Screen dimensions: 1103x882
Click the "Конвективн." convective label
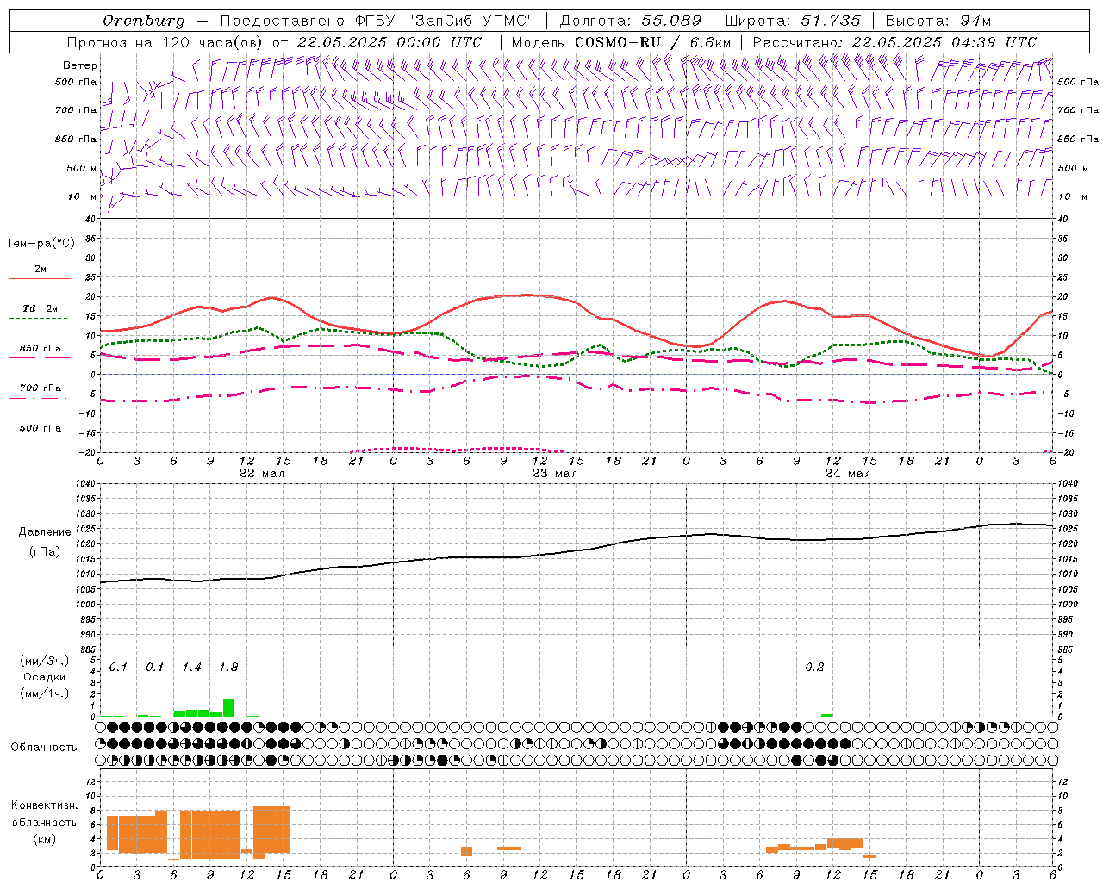tap(44, 805)
